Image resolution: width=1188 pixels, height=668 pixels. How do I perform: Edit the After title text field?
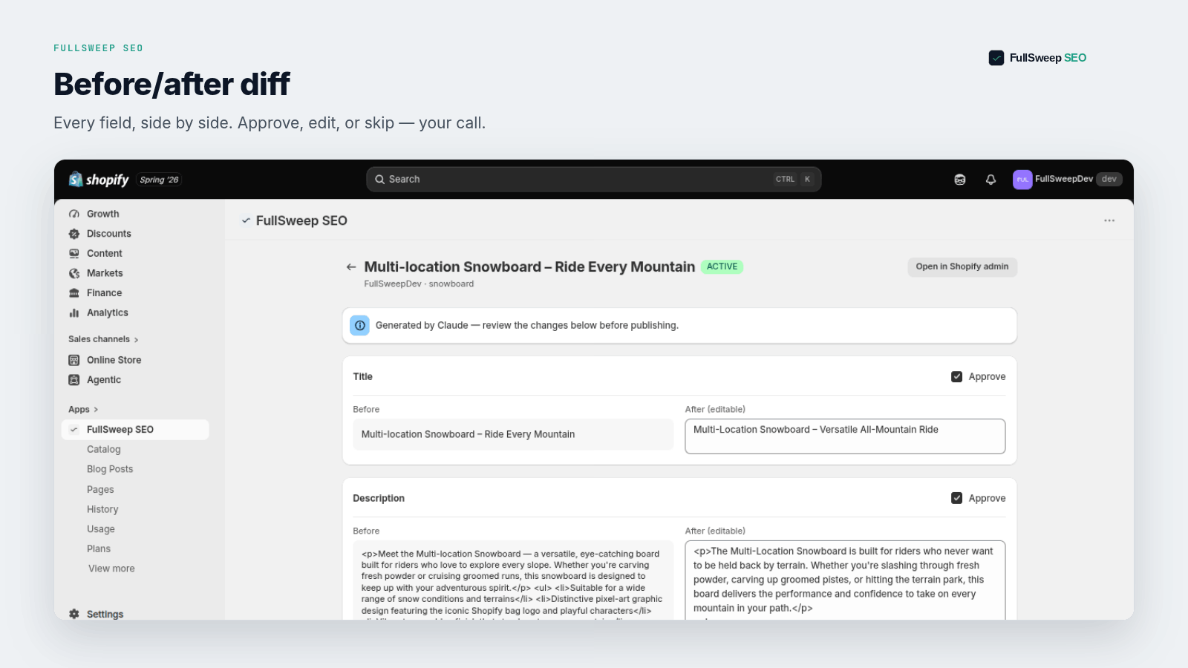(x=845, y=436)
